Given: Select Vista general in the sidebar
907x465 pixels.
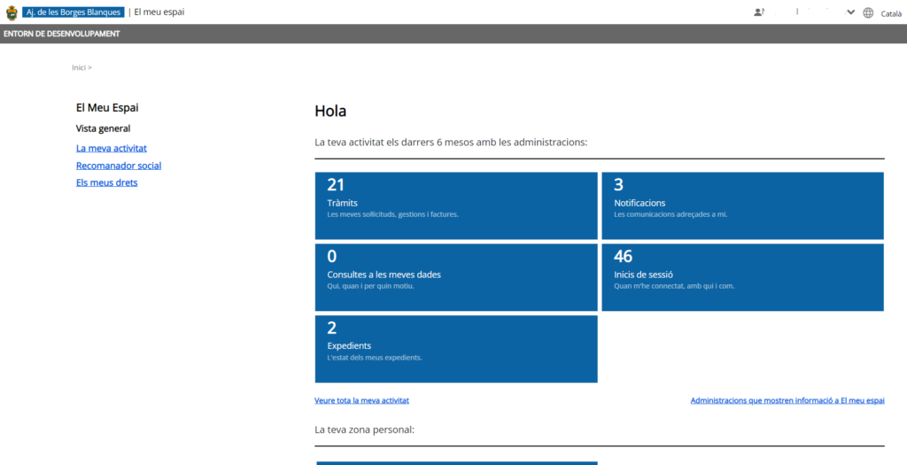Looking at the screenshot, I should click(x=103, y=128).
